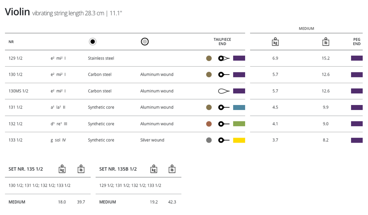Image resolution: width=368 pixels, height=215 pixels.
Task: Click the vibrating string length subtitle
Action: tap(77, 13)
